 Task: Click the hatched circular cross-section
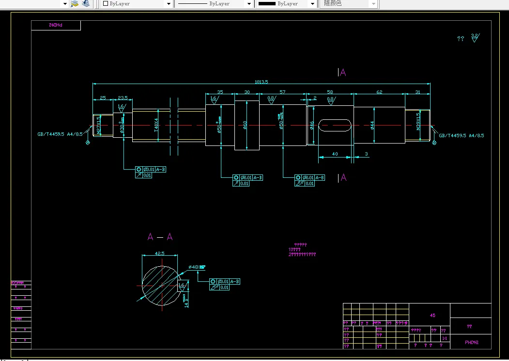point(161,286)
